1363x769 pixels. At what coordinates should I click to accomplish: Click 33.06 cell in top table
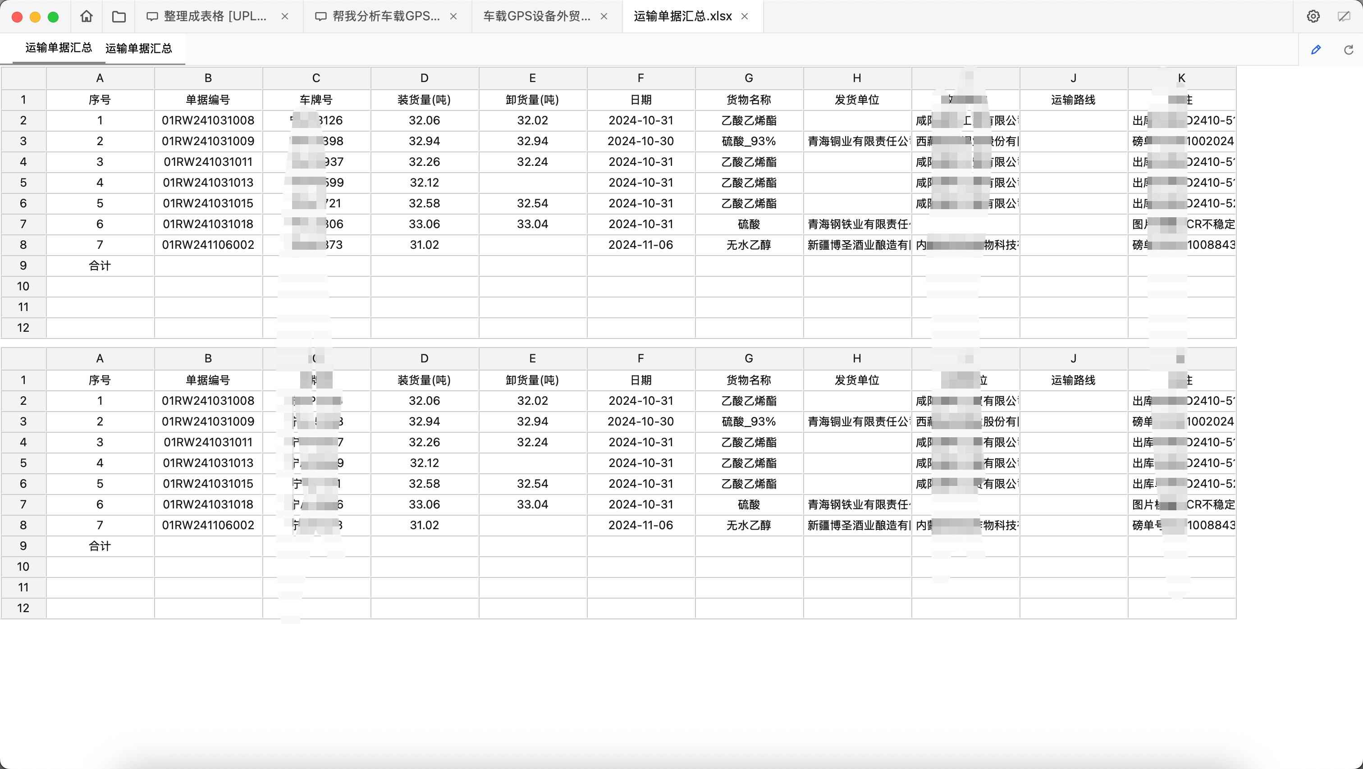point(424,224)
